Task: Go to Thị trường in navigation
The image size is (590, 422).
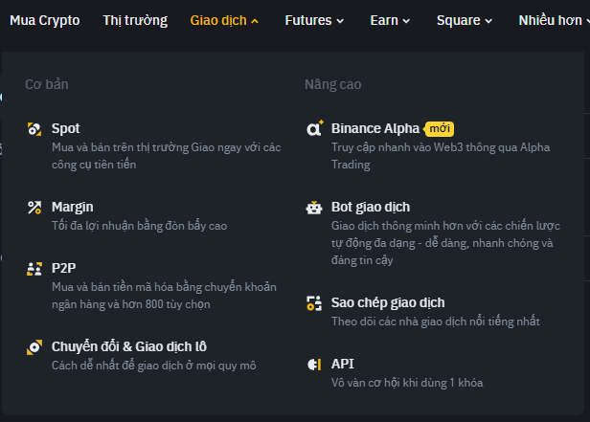Action: pyautogui.click(x=135, y=20)
